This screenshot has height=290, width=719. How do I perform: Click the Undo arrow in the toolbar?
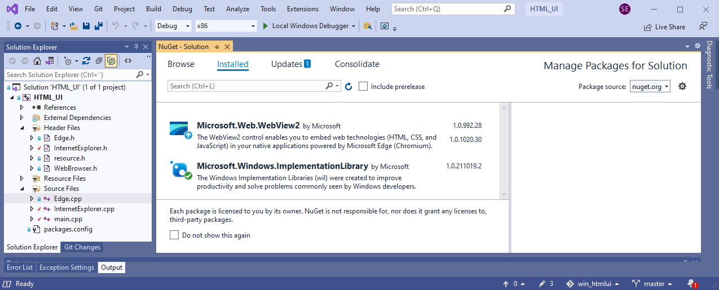[115, 26]
